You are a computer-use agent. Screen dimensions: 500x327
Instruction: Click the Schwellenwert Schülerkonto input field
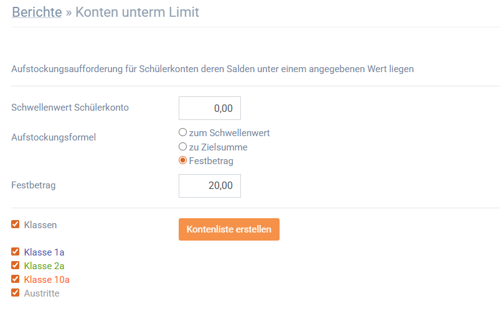click(x=209, y=108)
